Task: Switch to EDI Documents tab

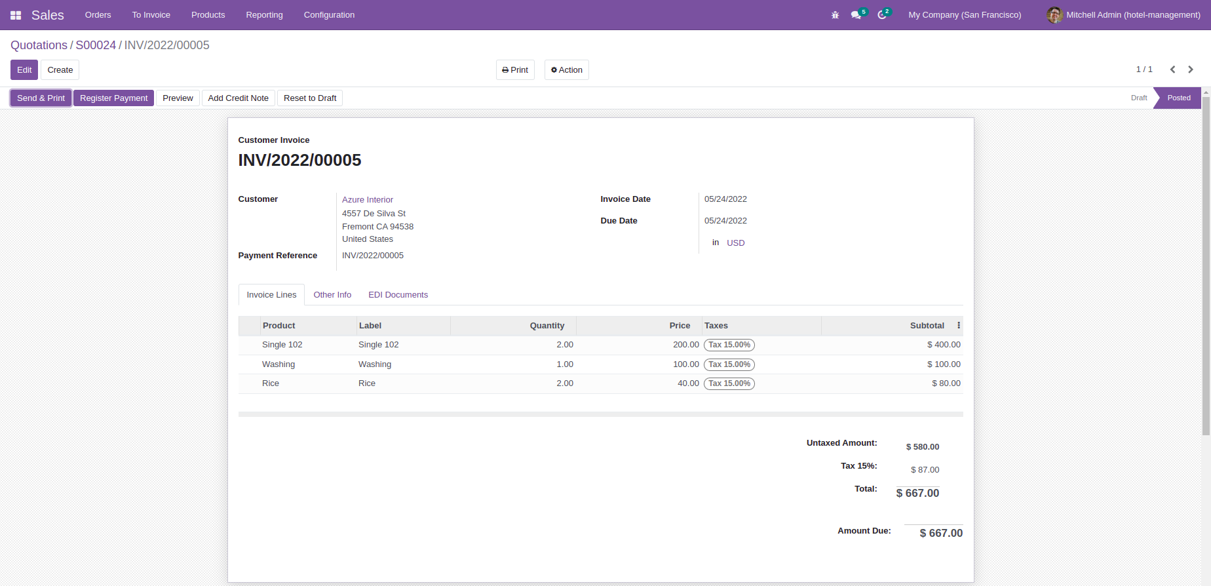Action: pos(398,295)
